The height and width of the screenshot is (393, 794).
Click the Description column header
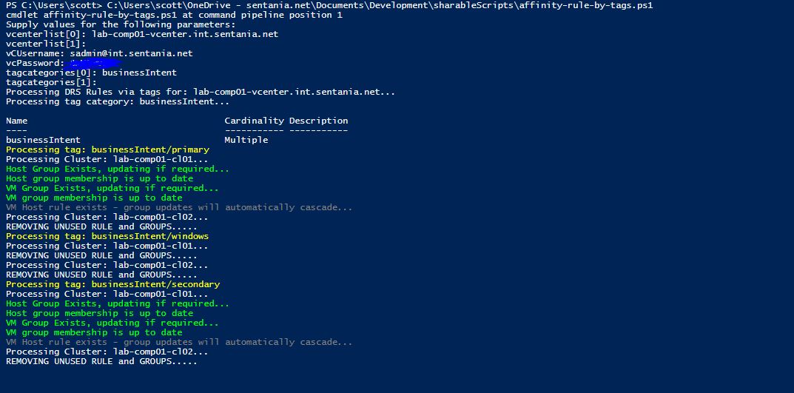click(x=318, y=121)
